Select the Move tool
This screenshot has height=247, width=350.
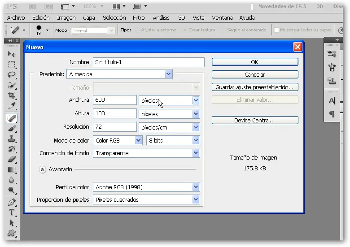pyautogui.click(x=12, y=54)
